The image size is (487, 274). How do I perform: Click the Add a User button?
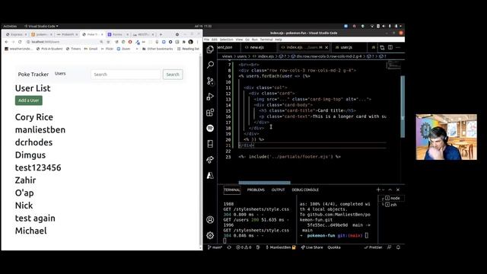(29, 100)
